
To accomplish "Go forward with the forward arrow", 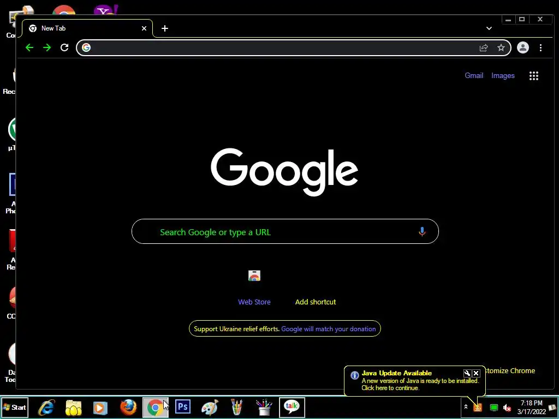I will pyautogui.click(x=47, y=48).
